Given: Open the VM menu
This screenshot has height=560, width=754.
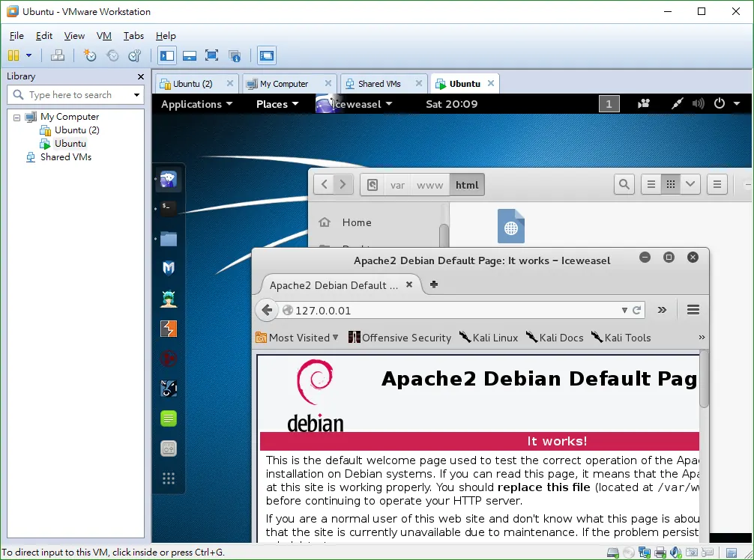Looking at the screenshot, I should click(104, 35).
